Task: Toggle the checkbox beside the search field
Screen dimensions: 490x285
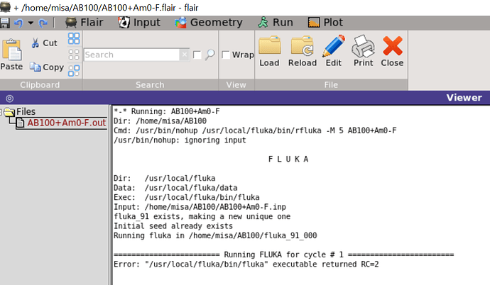Action: (197, 55)
